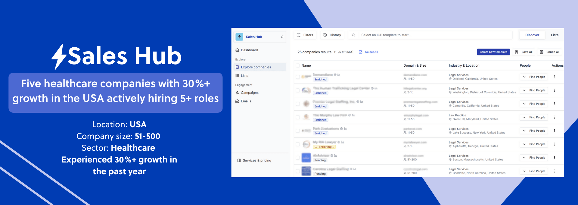Click the Campaigns icon in sidebar
The image size is (578, 205).
click(x=237, y=93)
